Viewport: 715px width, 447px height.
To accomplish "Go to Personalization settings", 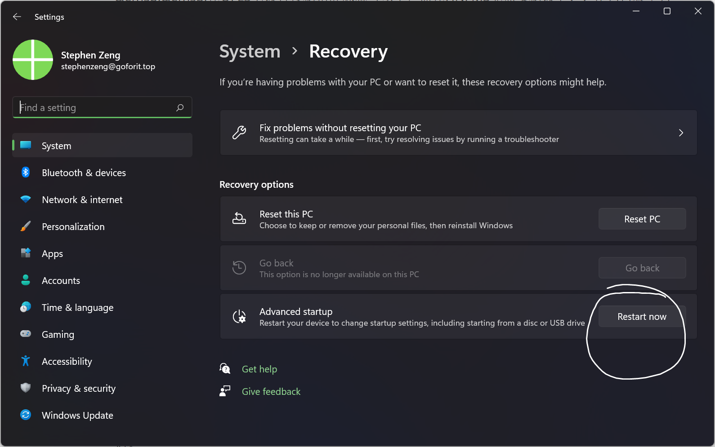I will pos(103,226).
